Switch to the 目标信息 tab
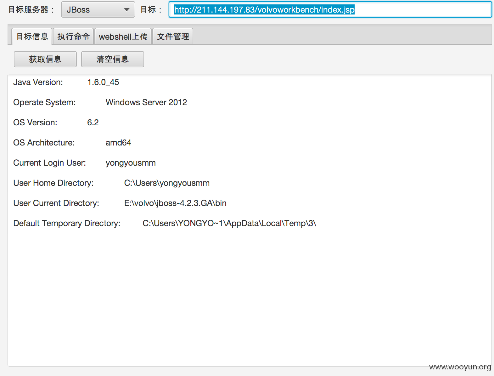 32,37
